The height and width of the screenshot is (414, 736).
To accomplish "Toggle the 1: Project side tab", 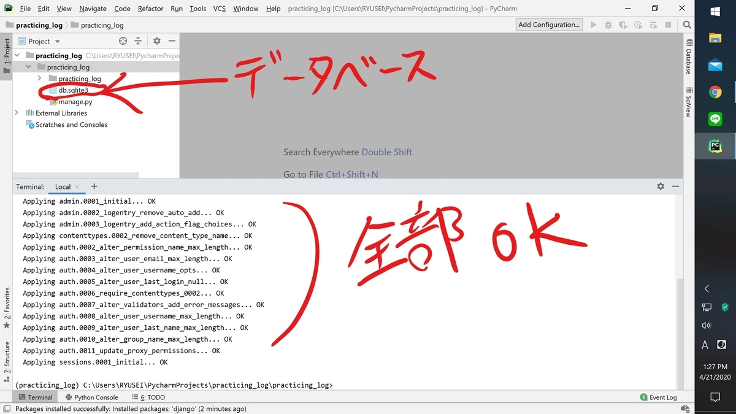I will click(7, 56).
